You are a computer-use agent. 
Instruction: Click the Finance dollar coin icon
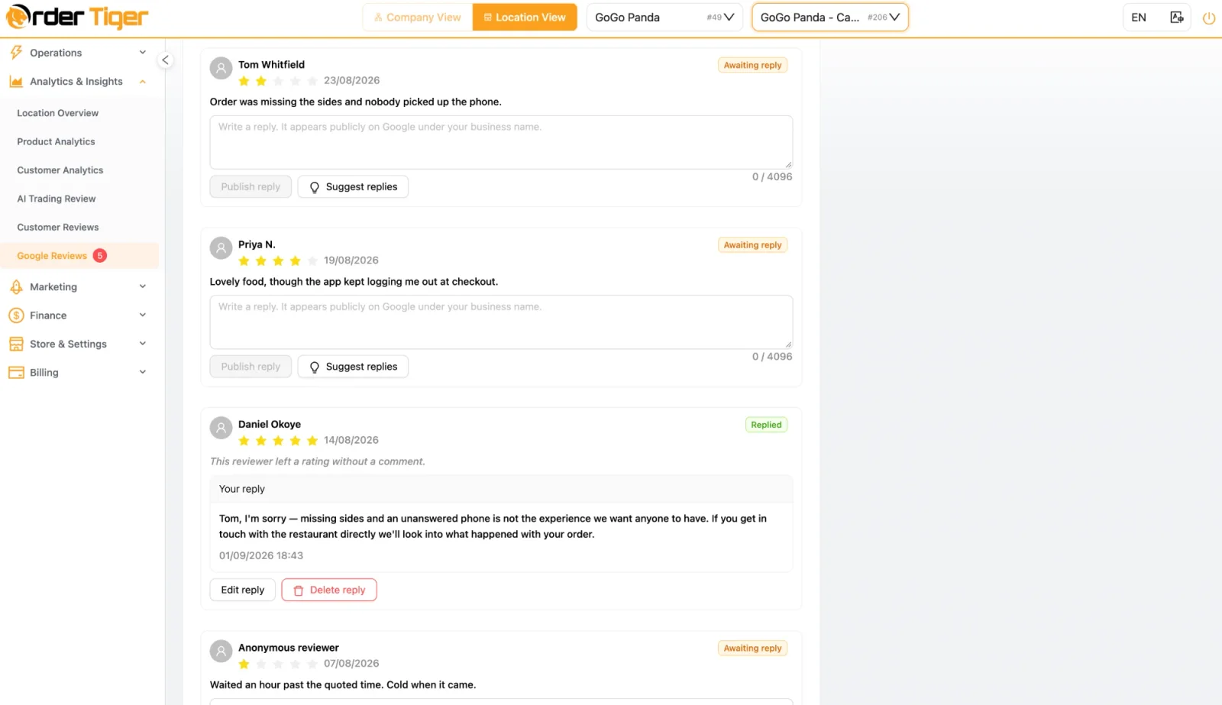pyautogui.click(x=16, y=315)
